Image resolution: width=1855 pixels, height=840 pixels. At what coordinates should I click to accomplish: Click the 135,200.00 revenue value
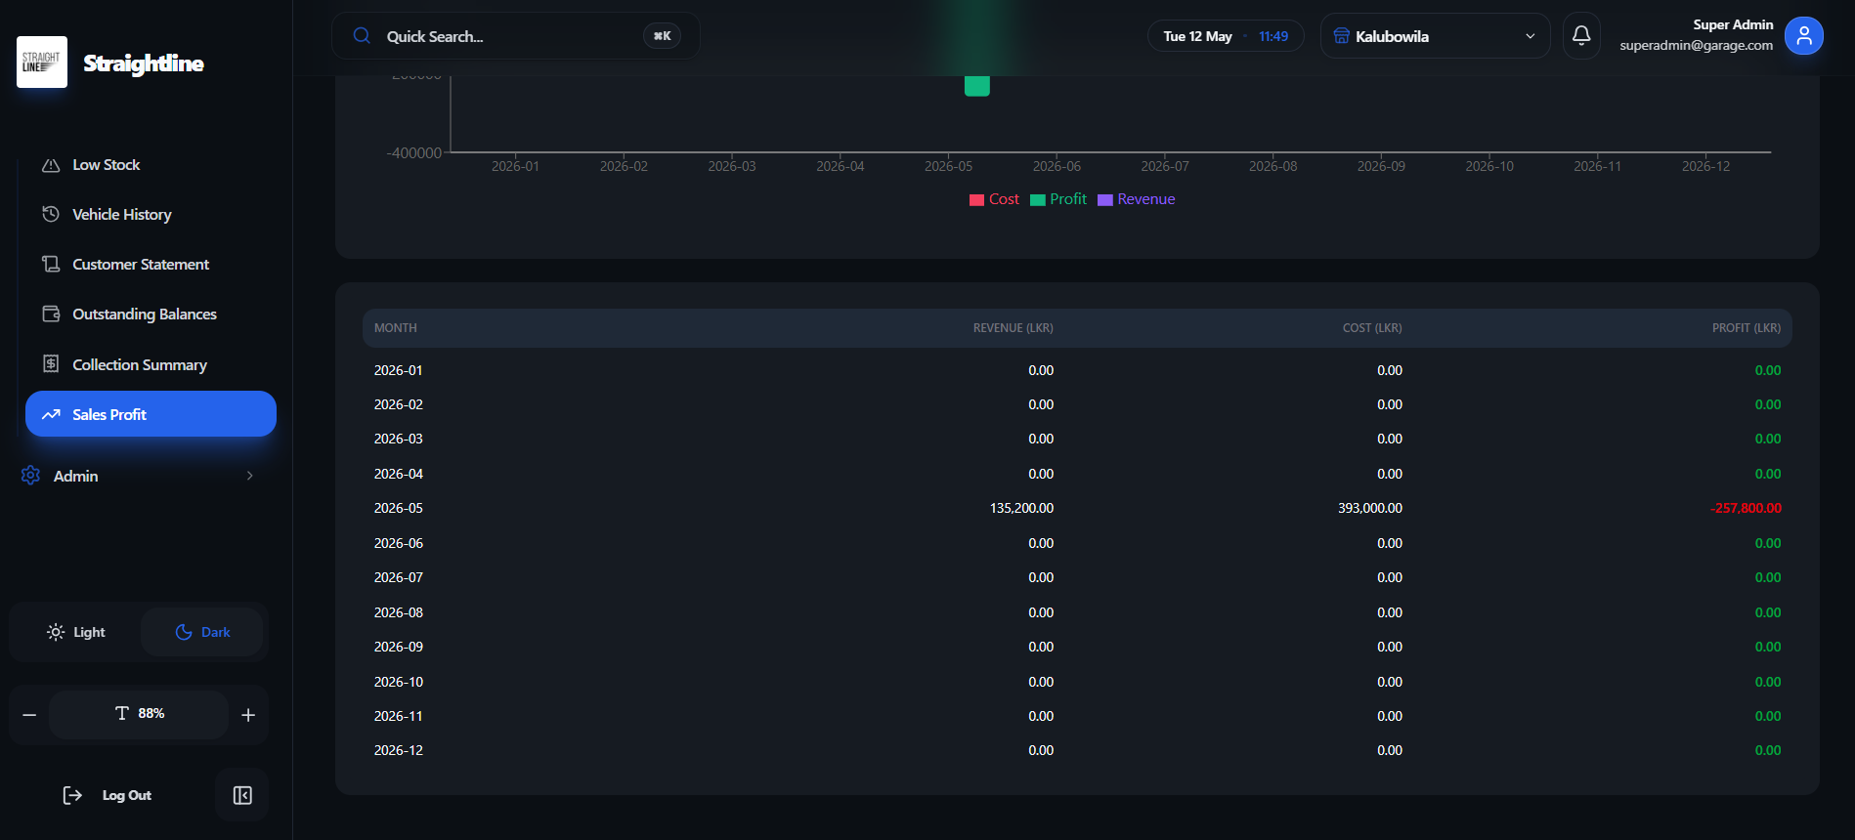coord(1021,508)
